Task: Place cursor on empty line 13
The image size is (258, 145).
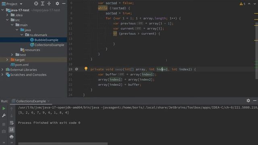Action: click(x=163, y=39)
